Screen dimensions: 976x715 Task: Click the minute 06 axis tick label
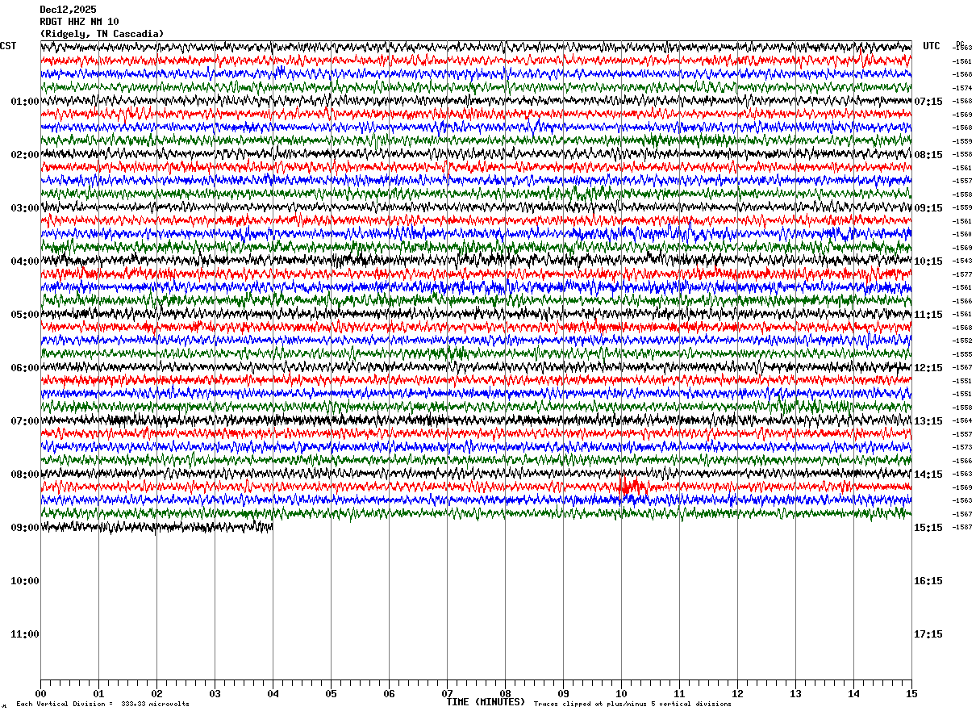point(389,693)
